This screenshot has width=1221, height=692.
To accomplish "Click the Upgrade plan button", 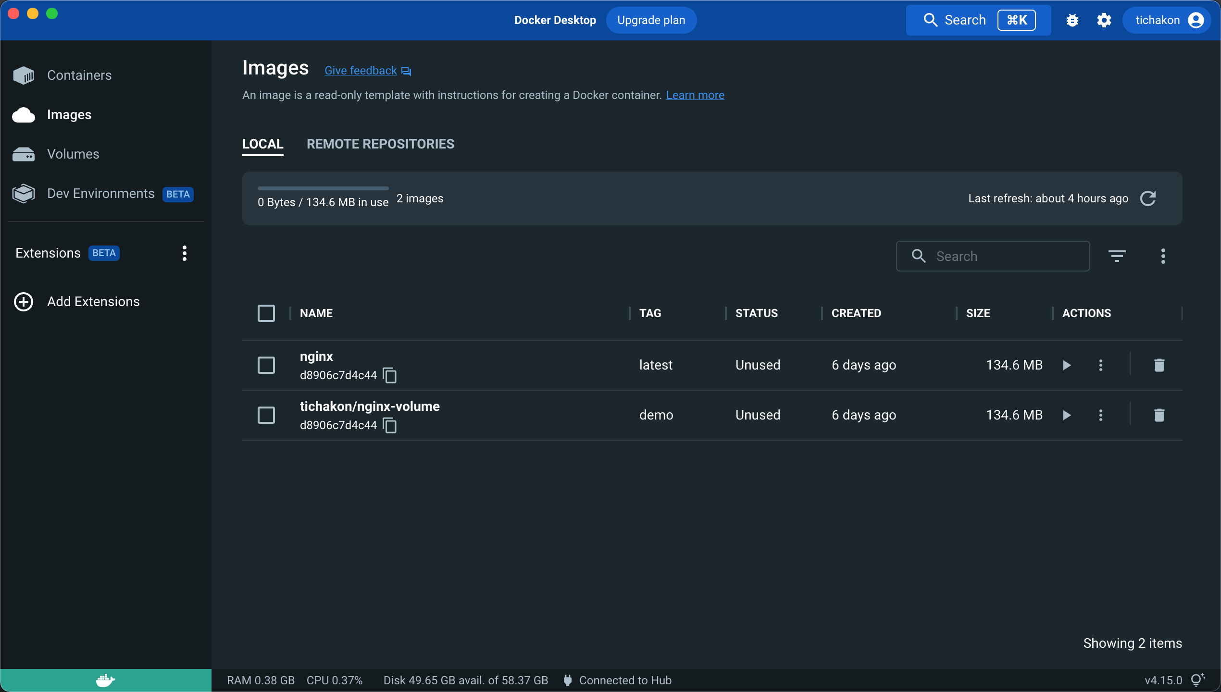I will [x=651, y=20].
